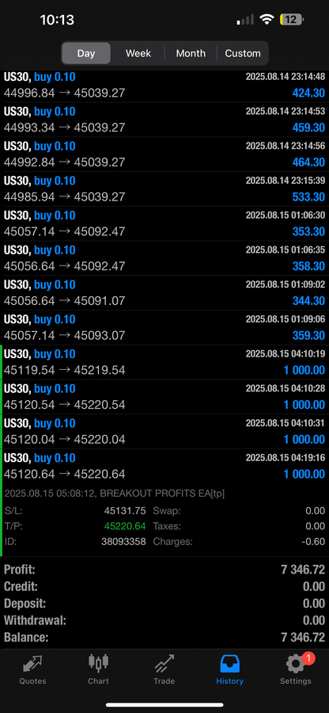
Task: Open trade closed at 23:14:56 with profit 464.30
Action: pyautogui.click(x=164, y=154)
